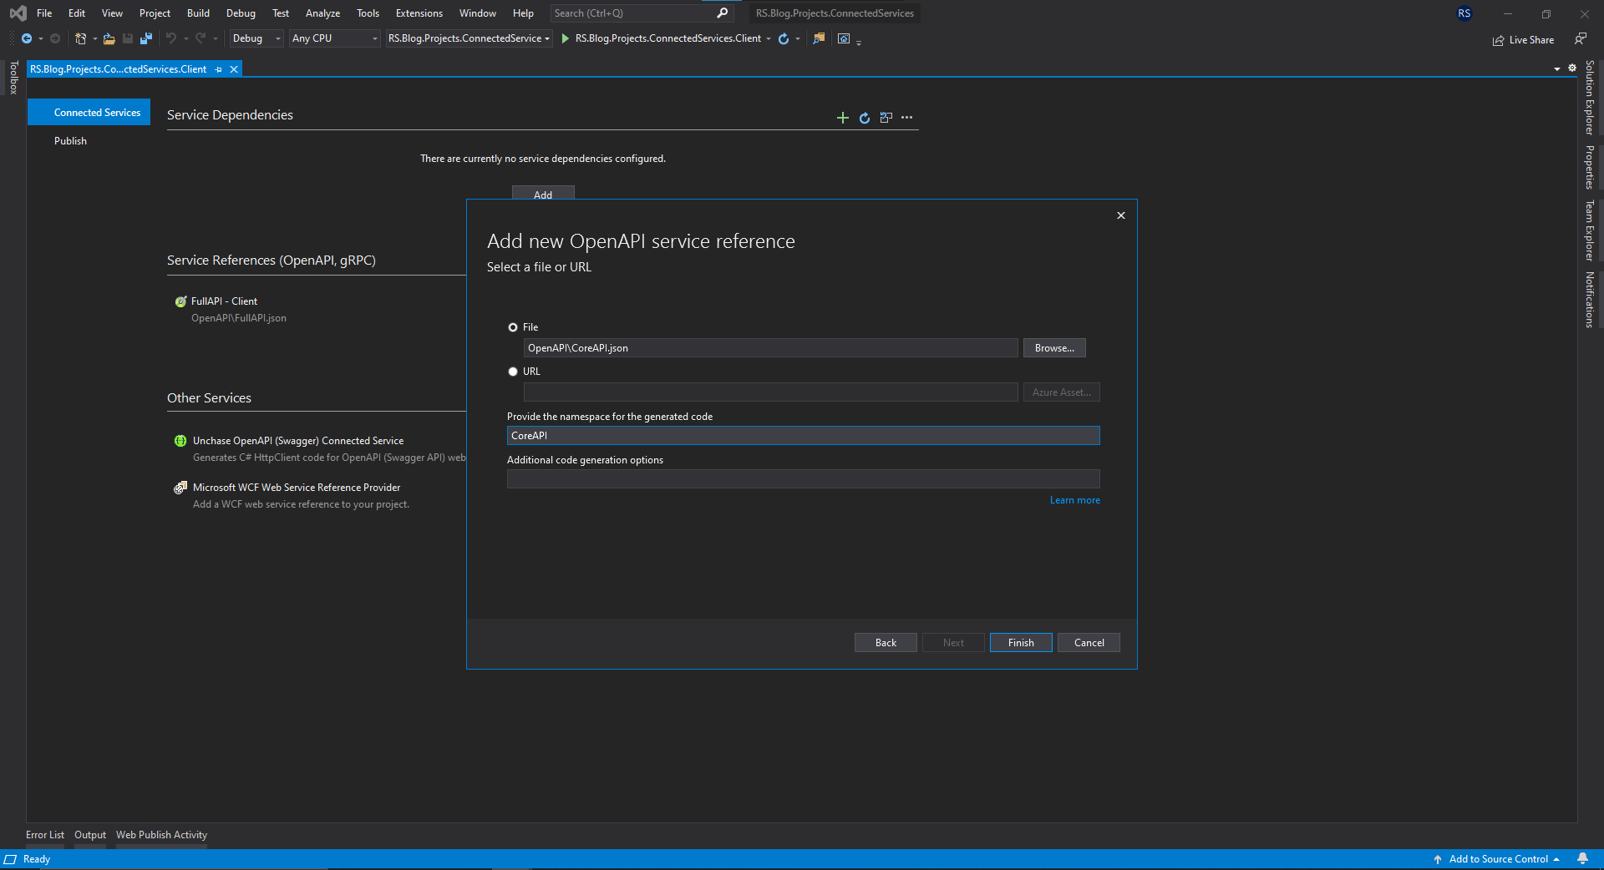Open the notifications bell in status bar
This screenshot has height=870, width=1604.
point(1582,859)
